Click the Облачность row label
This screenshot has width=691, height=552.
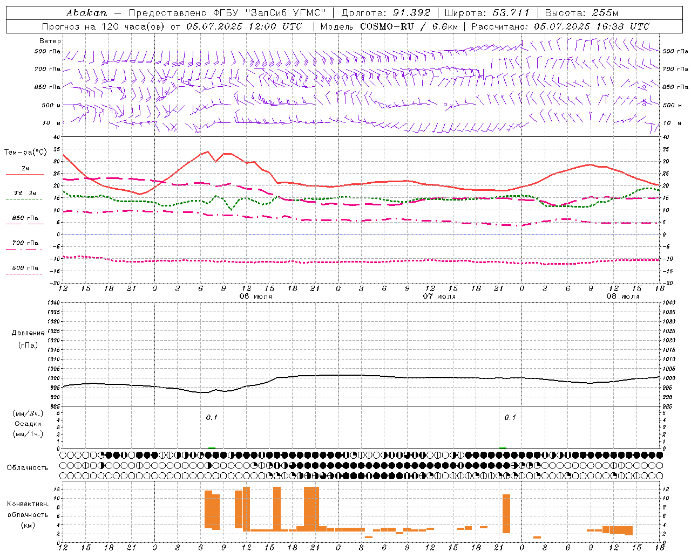tap(28, 468)
